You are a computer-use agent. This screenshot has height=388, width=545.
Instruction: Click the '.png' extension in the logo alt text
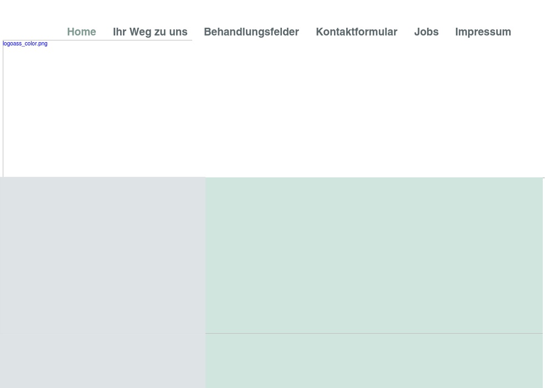pos(43,44)
